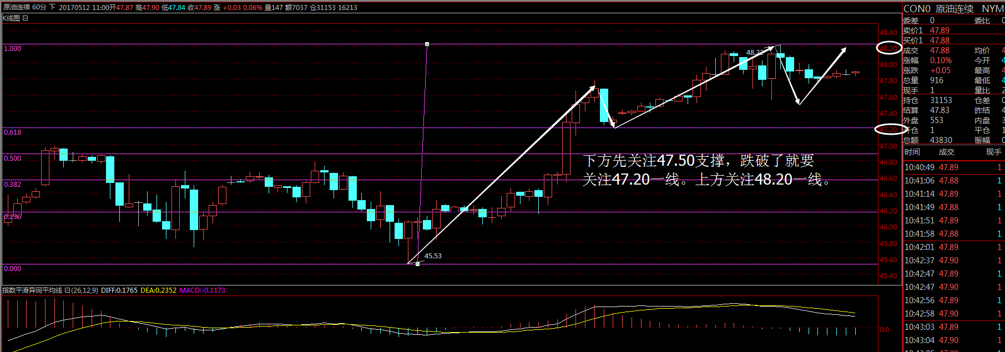
Task: Select the 0.500 Fibonacci level label
Action: [12, 159]
